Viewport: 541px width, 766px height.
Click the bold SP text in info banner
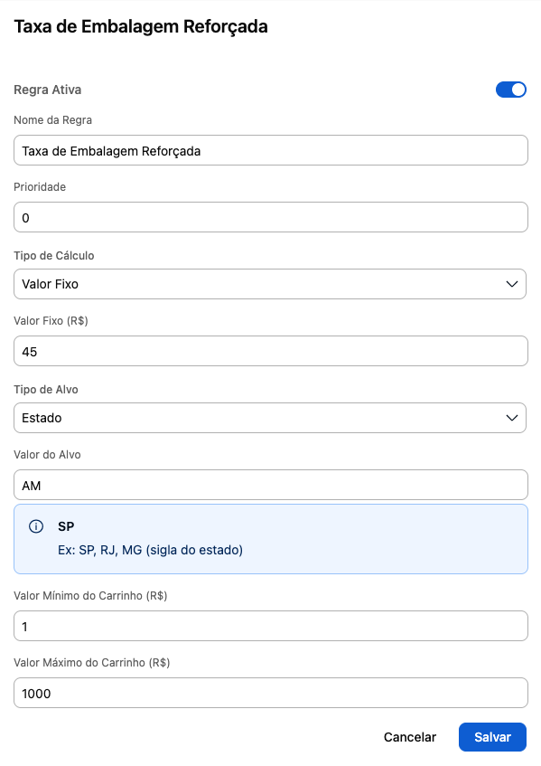click(x=66, y=526)
